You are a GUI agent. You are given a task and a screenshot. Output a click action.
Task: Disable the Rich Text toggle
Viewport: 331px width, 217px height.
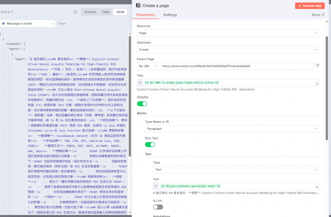pyautogui.click(x=150, y=145)
